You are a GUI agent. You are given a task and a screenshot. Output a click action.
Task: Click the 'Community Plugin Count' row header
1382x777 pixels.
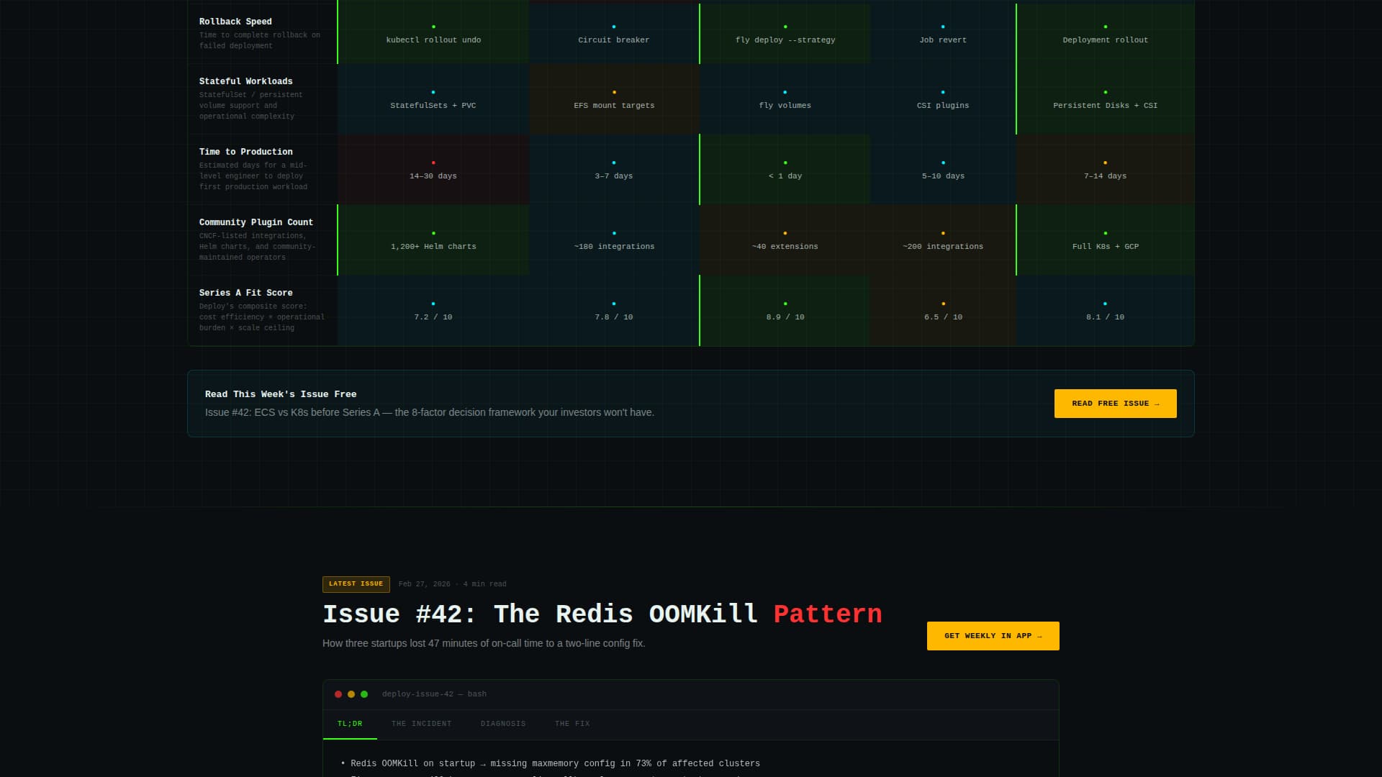coord(263,240)
